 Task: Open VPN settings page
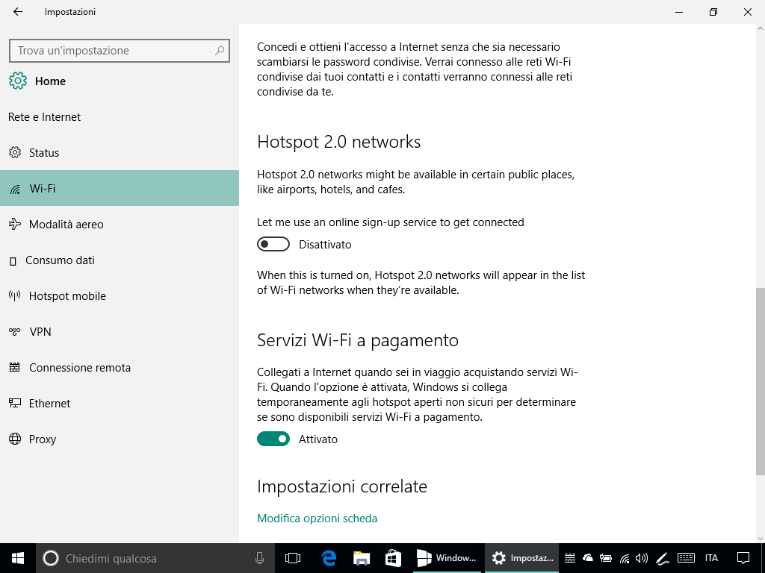coord(120,332)
